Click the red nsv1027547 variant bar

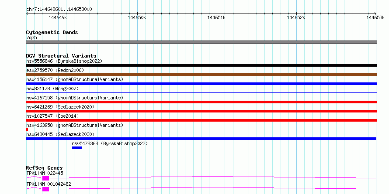(201, 120)
